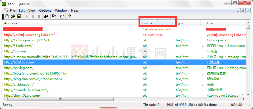The height and width of the screenshot is (109, 253).
Task: Click the horizontal scrollbar thumb
Action: (x=61, y=99)
